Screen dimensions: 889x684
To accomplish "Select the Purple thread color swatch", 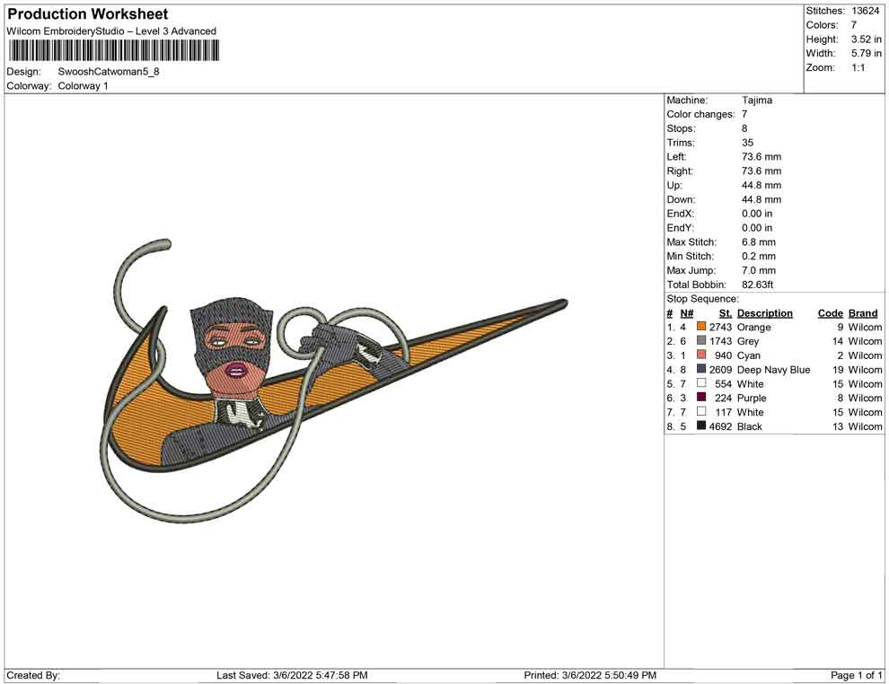I will (x=701, y=398).
